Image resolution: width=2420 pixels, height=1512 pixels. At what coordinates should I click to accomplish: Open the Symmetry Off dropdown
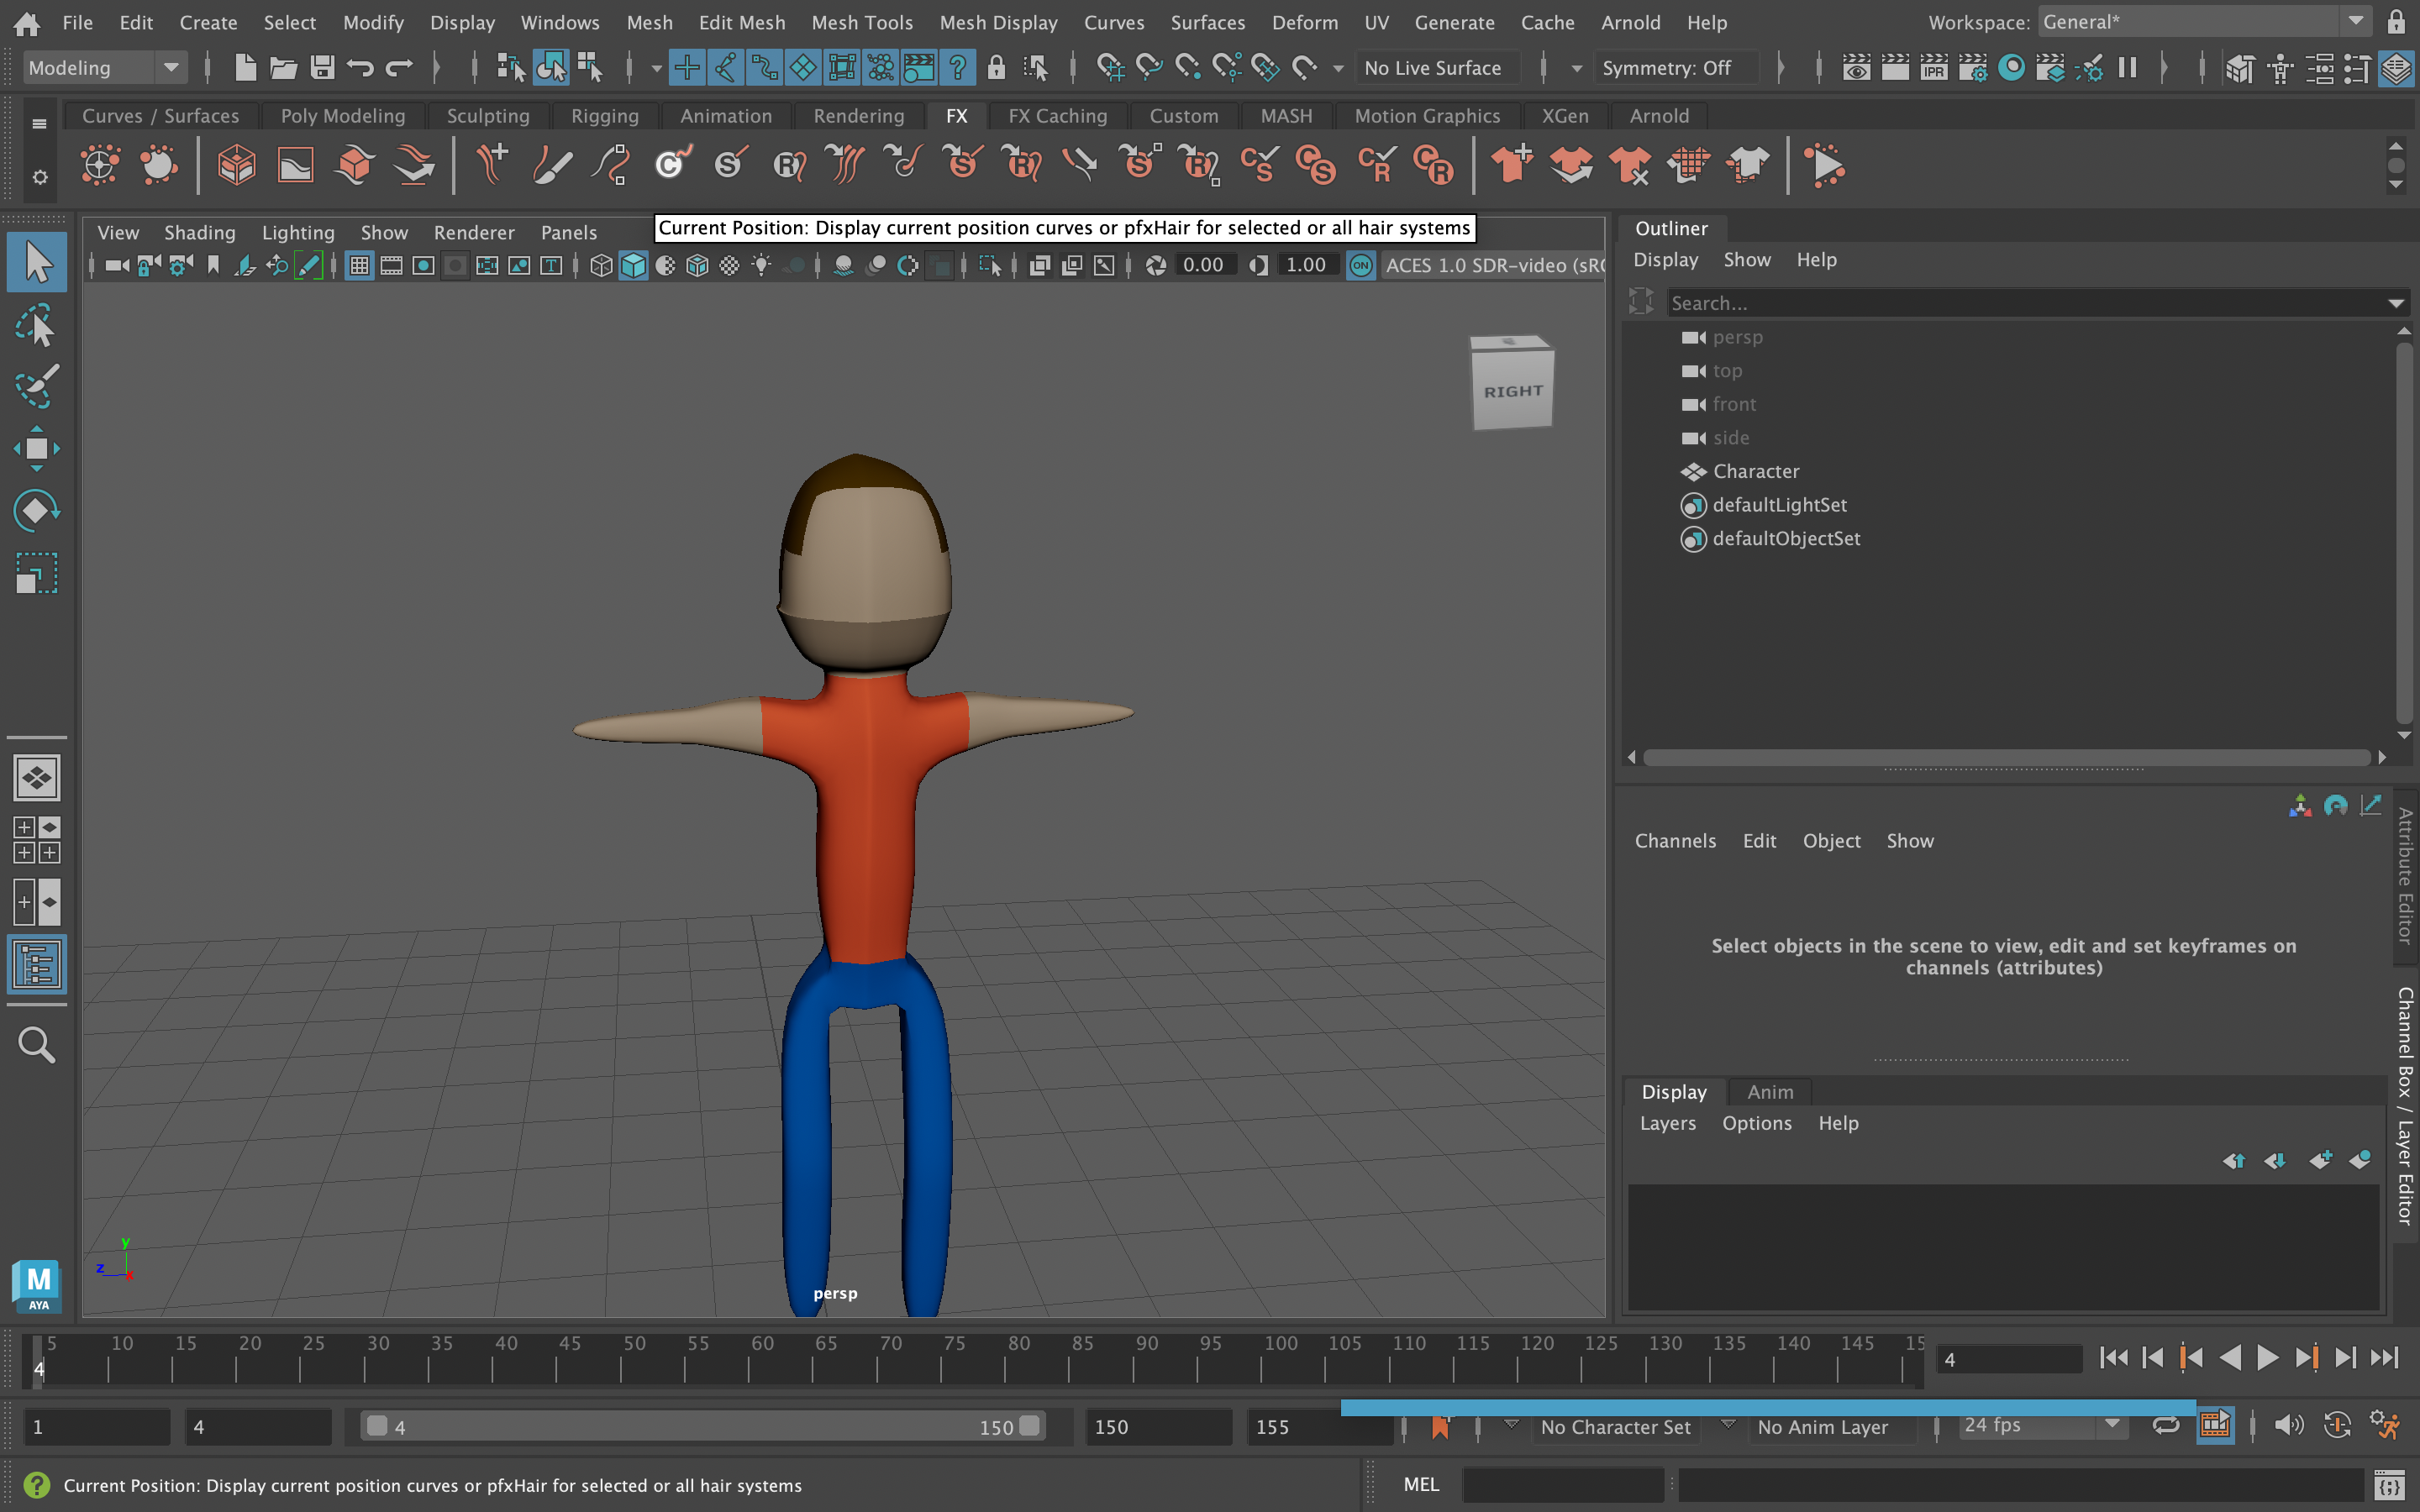[x=1676, y=68]
